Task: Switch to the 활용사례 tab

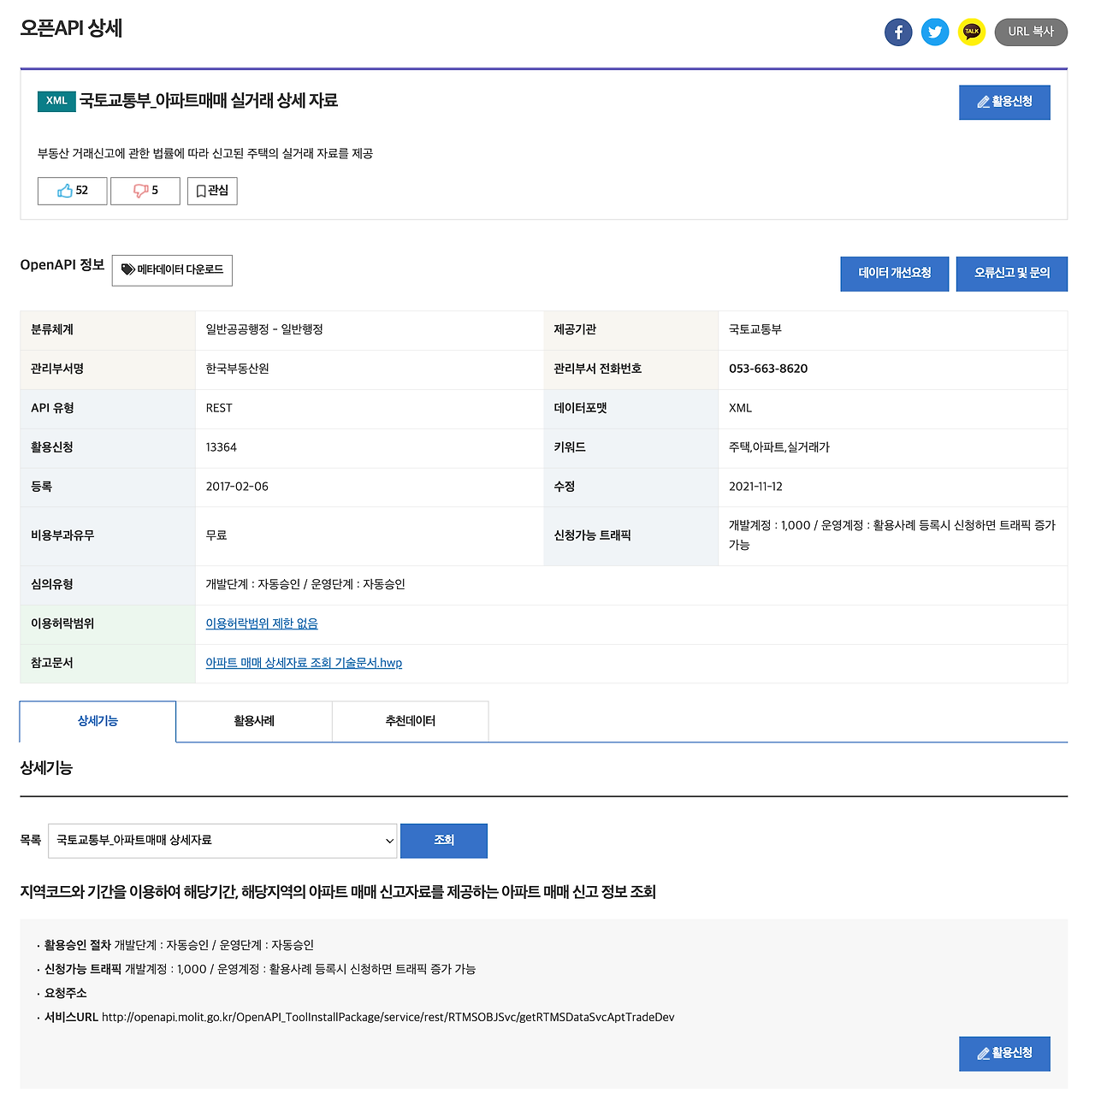Action: (x=254, y=721)
